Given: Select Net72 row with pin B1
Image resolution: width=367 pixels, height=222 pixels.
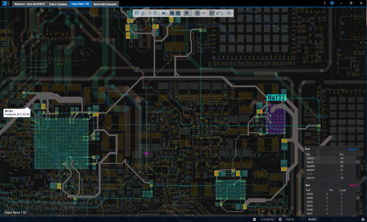Looking at the screenshot, I should 330,162.
